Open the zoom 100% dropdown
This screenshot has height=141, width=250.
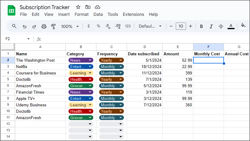(70, 26)
